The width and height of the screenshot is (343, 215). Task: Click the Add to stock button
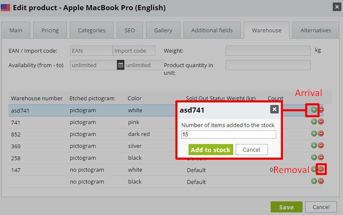click(x=211, y=150)
